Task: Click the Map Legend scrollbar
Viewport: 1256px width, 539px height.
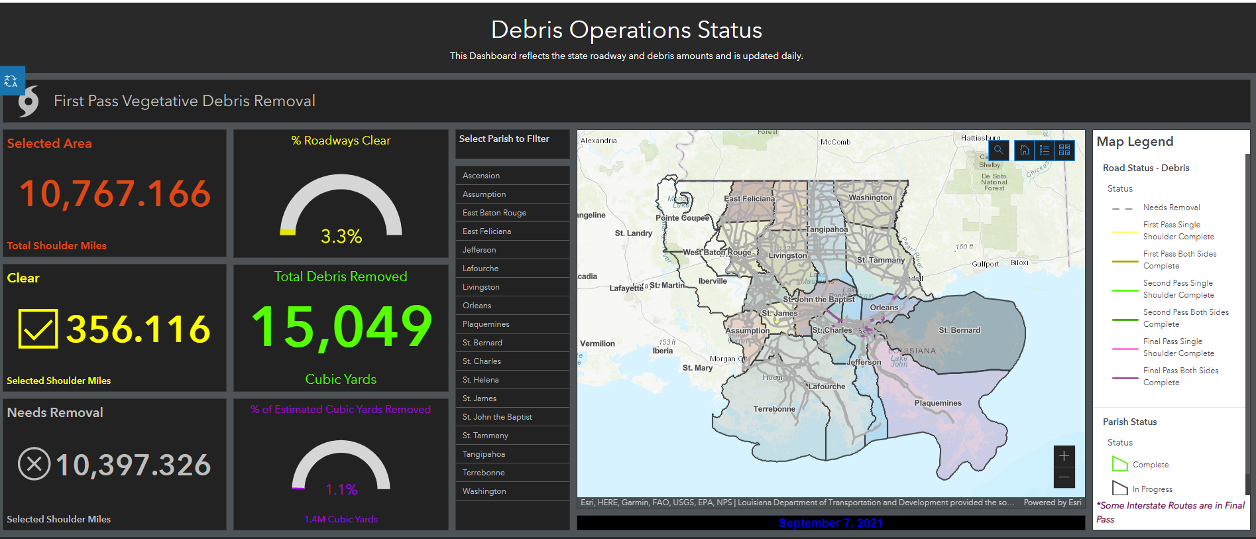Action: pos(1247,318)
